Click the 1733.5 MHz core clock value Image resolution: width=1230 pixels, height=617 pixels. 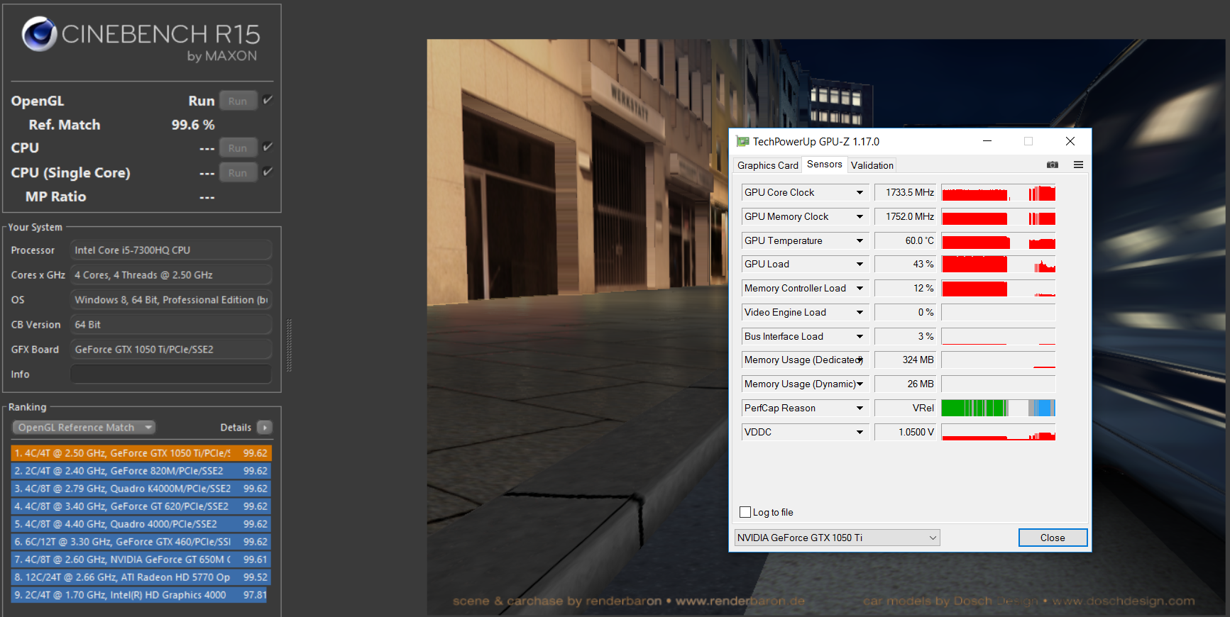pos(906,193)
